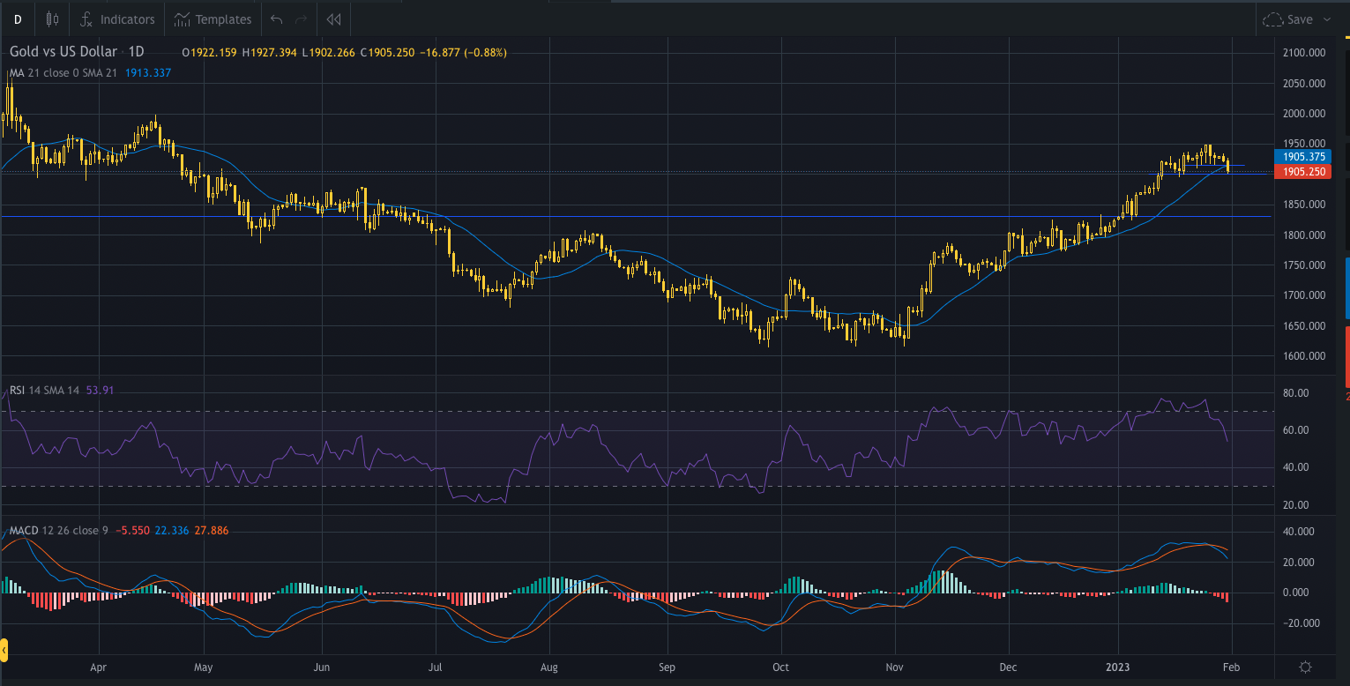Click the close value C1905.250
Screen dimensions: 1350x686
coord(387,53)
